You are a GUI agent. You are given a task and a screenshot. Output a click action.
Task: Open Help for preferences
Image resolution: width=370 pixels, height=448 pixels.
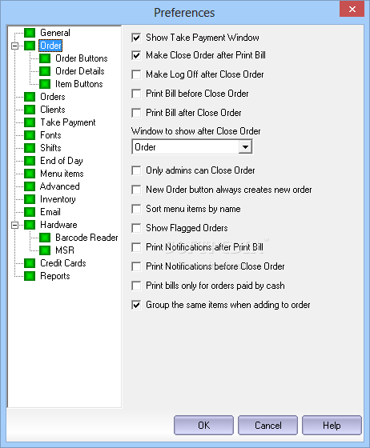point(332,426)
